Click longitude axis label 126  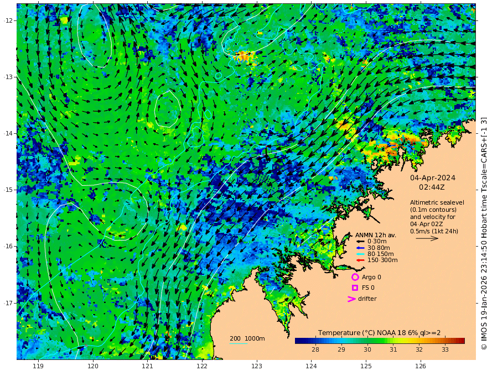[421, 367]
